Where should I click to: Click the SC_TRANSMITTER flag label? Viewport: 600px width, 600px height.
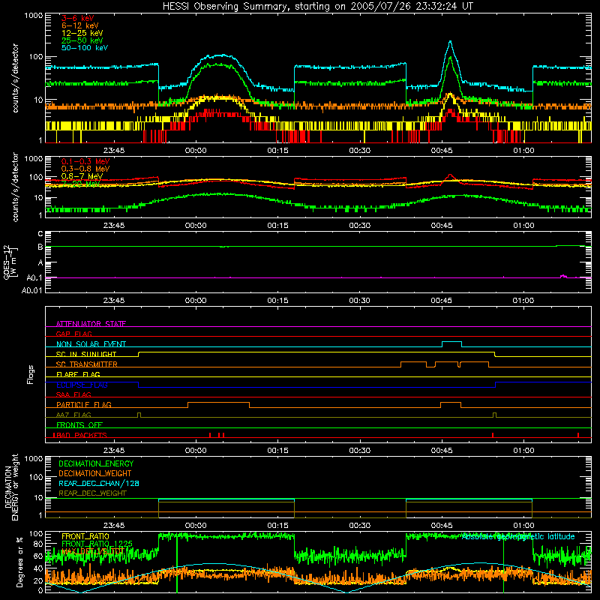click(x=87, y=364)
